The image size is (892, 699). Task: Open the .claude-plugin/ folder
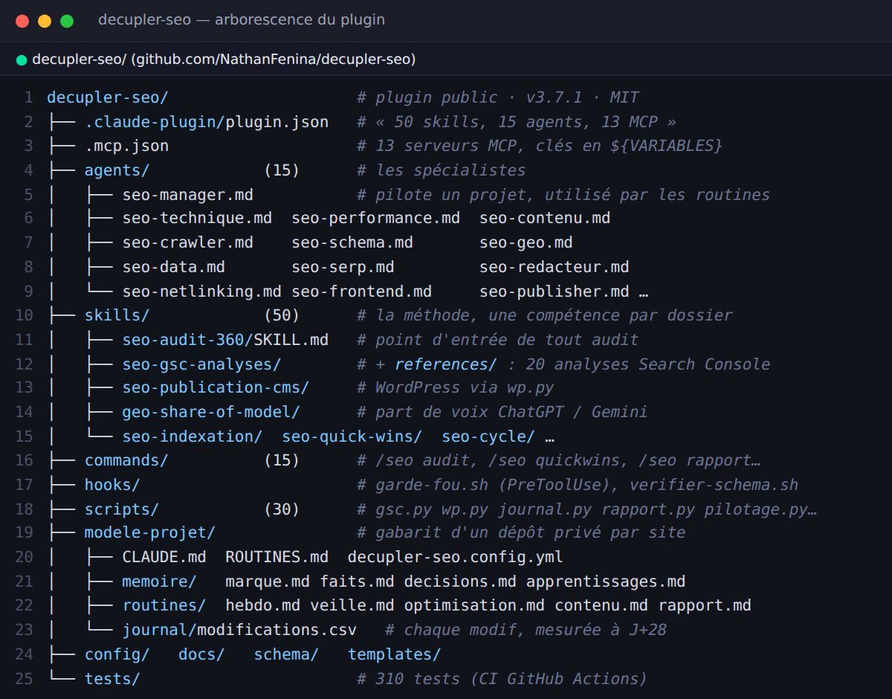(155, 122)
